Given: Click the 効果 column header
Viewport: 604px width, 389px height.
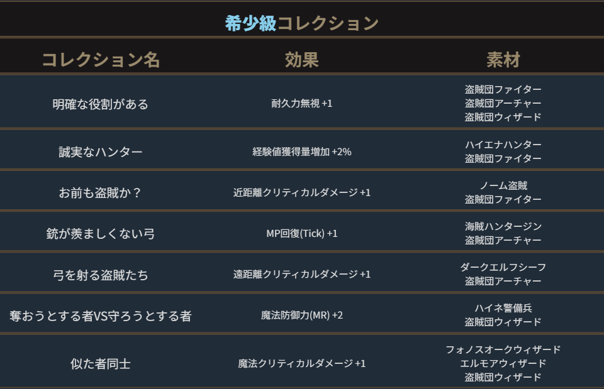Looking at the screenshot, I should point(302,60).
